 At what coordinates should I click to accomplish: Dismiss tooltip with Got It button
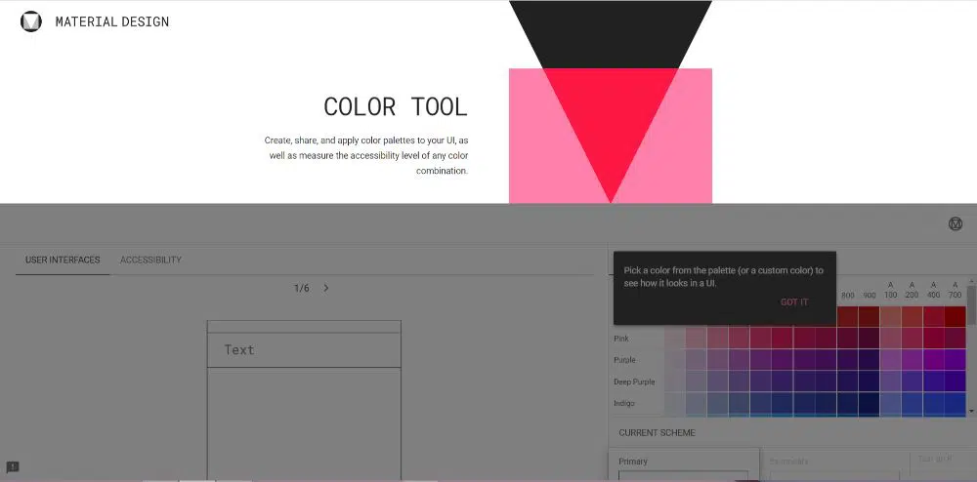point(793,302)
